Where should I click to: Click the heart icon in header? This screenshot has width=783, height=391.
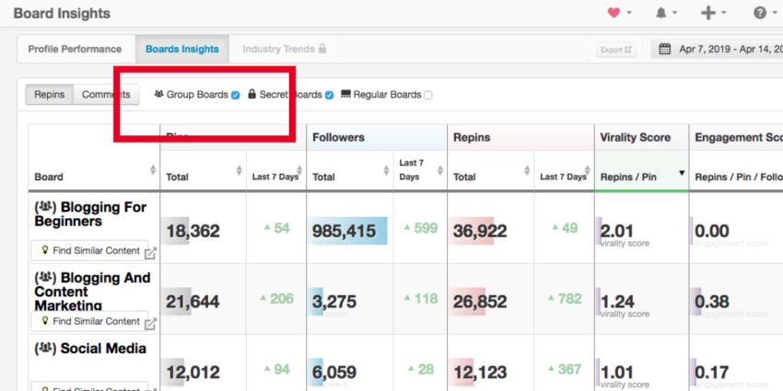coord(614,13)
